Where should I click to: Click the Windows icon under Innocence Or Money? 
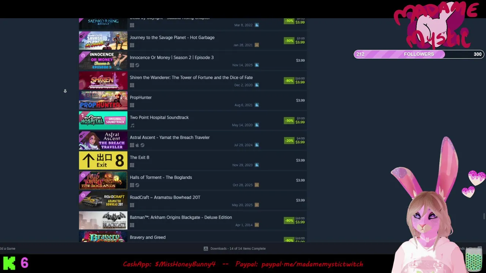point(132,65)
